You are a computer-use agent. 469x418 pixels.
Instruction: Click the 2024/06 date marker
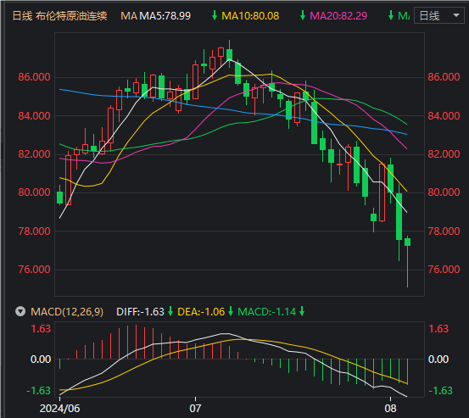coord(60,409)
